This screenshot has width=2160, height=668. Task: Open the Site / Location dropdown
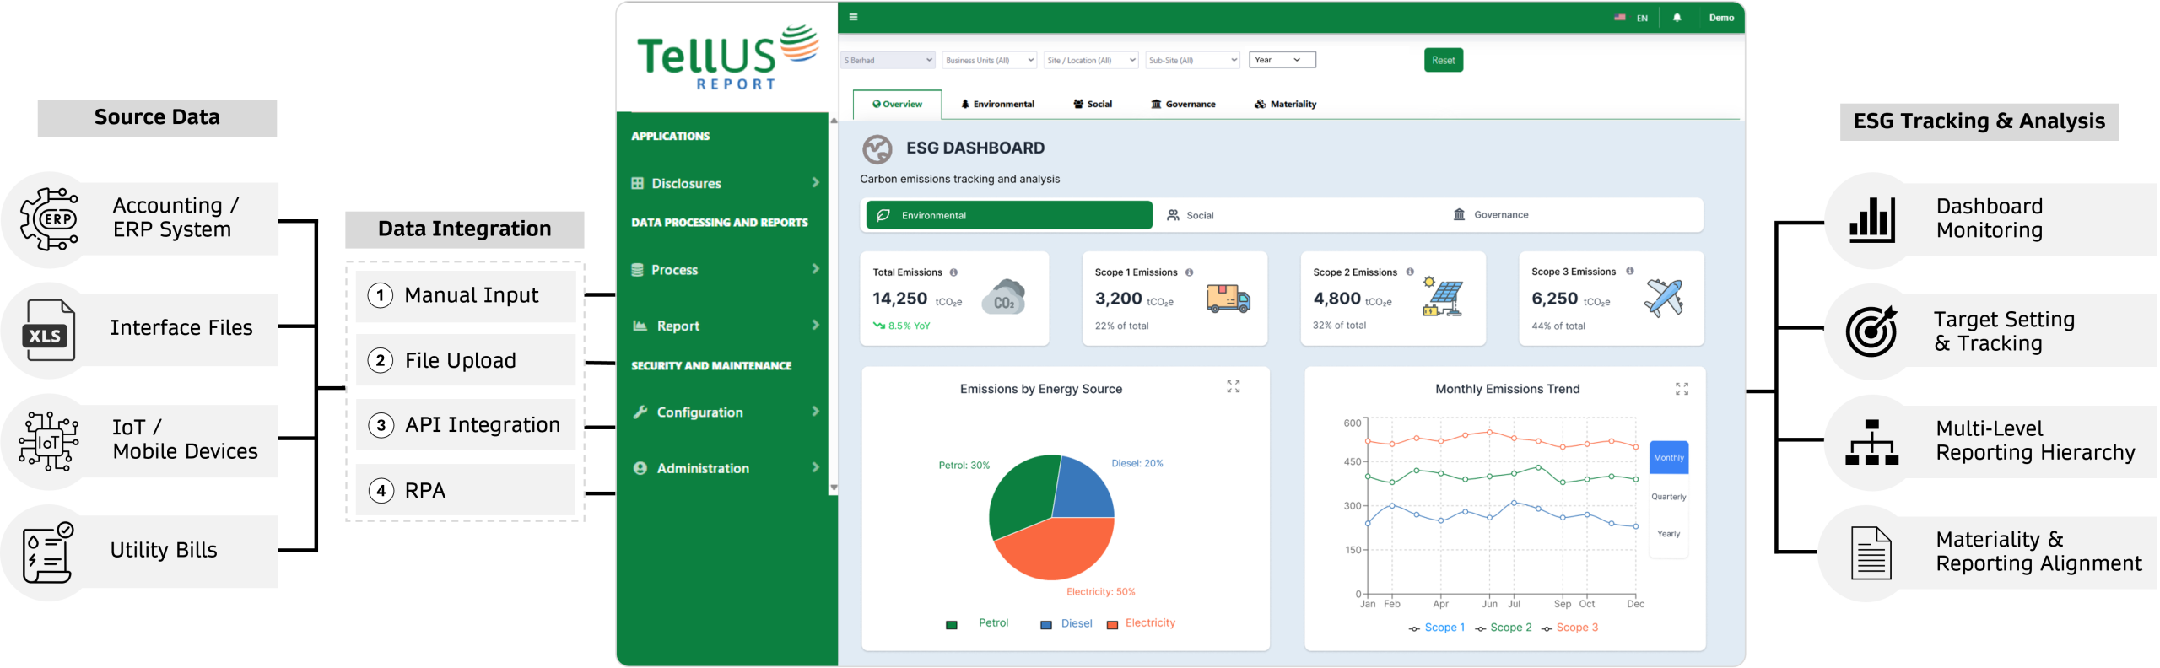[x=1090, y=61]
